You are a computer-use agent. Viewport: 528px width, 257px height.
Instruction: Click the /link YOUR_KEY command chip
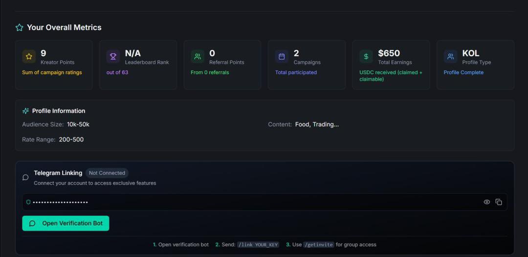click(258, 245)
